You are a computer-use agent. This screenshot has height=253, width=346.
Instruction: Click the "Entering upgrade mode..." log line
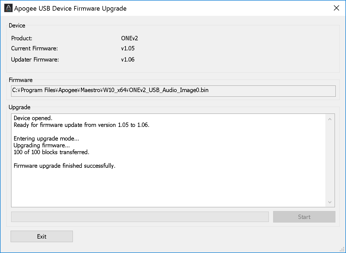click(x=46, y=139)
